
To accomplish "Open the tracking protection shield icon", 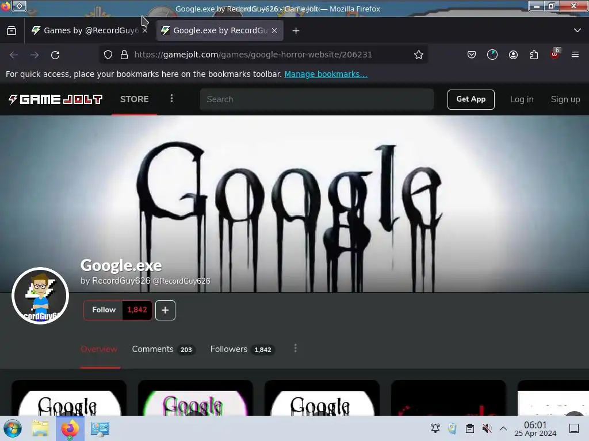I will [108, 55].
